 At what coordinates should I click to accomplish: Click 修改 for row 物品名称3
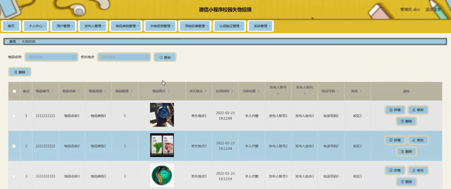[418, 171]
